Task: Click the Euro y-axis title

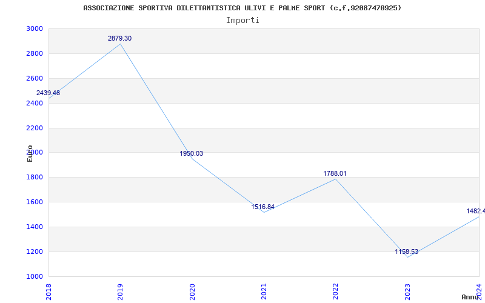Action: (x=30, y=154)
